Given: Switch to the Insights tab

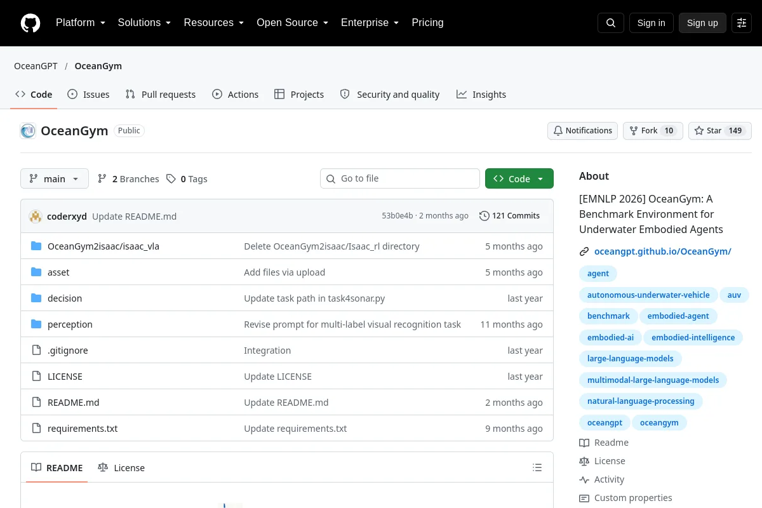Looking at the screenshot, I should click(481, 95).
